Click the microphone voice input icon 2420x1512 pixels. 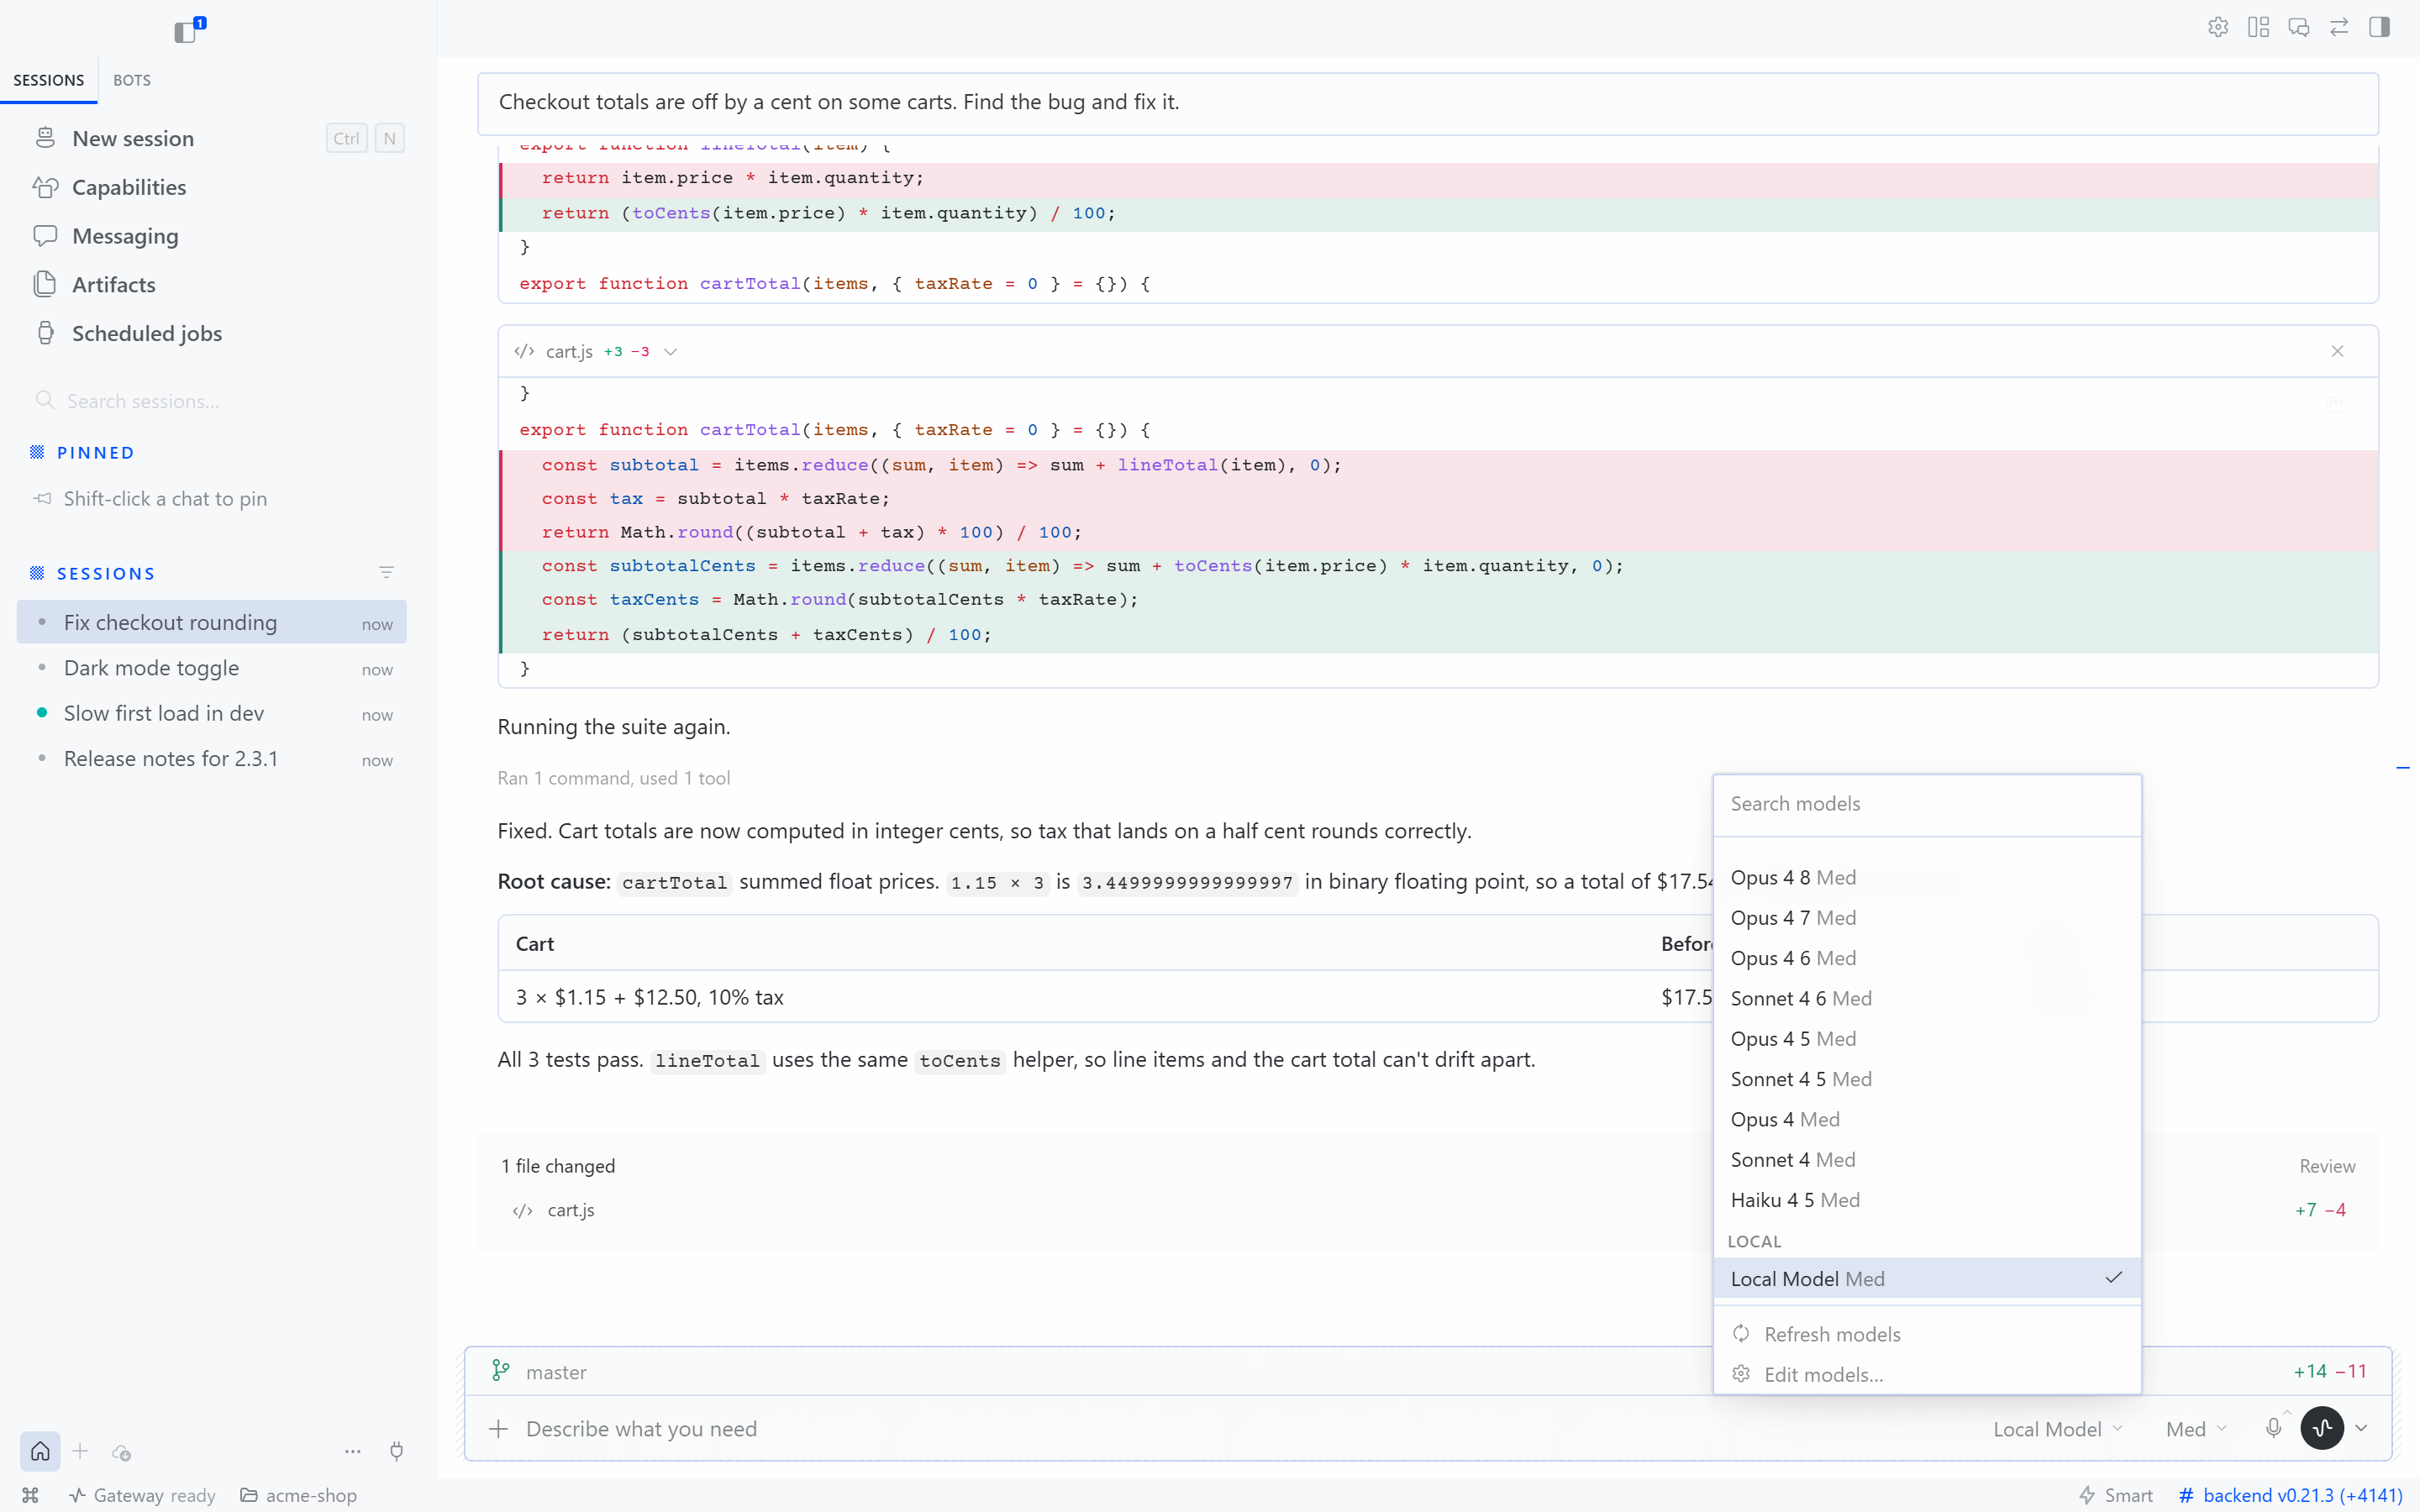click(x=2273, y=1428)
